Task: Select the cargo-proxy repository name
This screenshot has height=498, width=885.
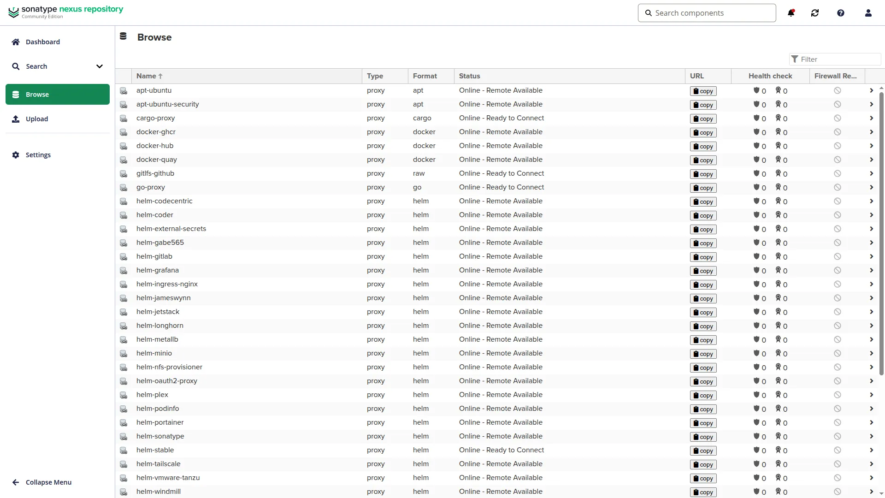Action: click(155, 118)
